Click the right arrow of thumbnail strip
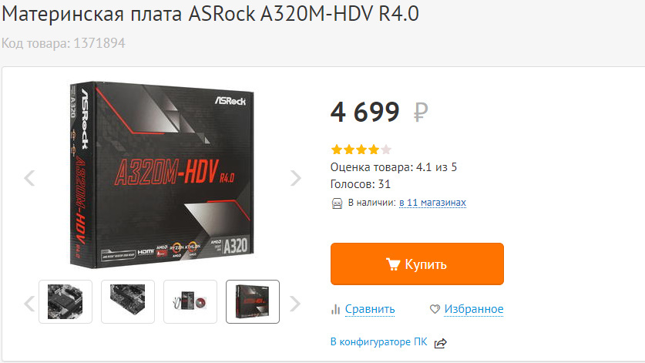645x363 pixels. coord(295,304)
